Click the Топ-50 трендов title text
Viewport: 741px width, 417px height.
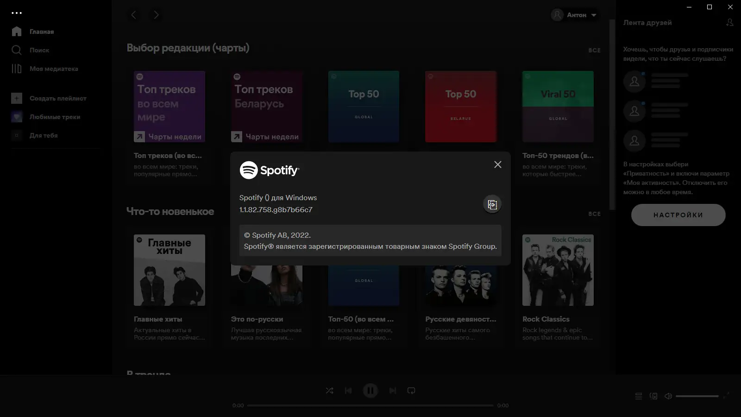558,156
